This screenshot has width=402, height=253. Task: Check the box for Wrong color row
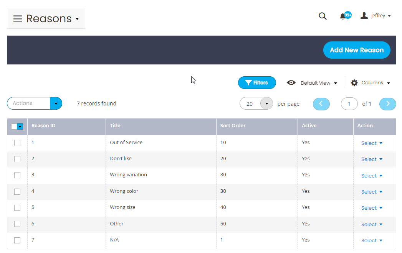tap(17, 192)
